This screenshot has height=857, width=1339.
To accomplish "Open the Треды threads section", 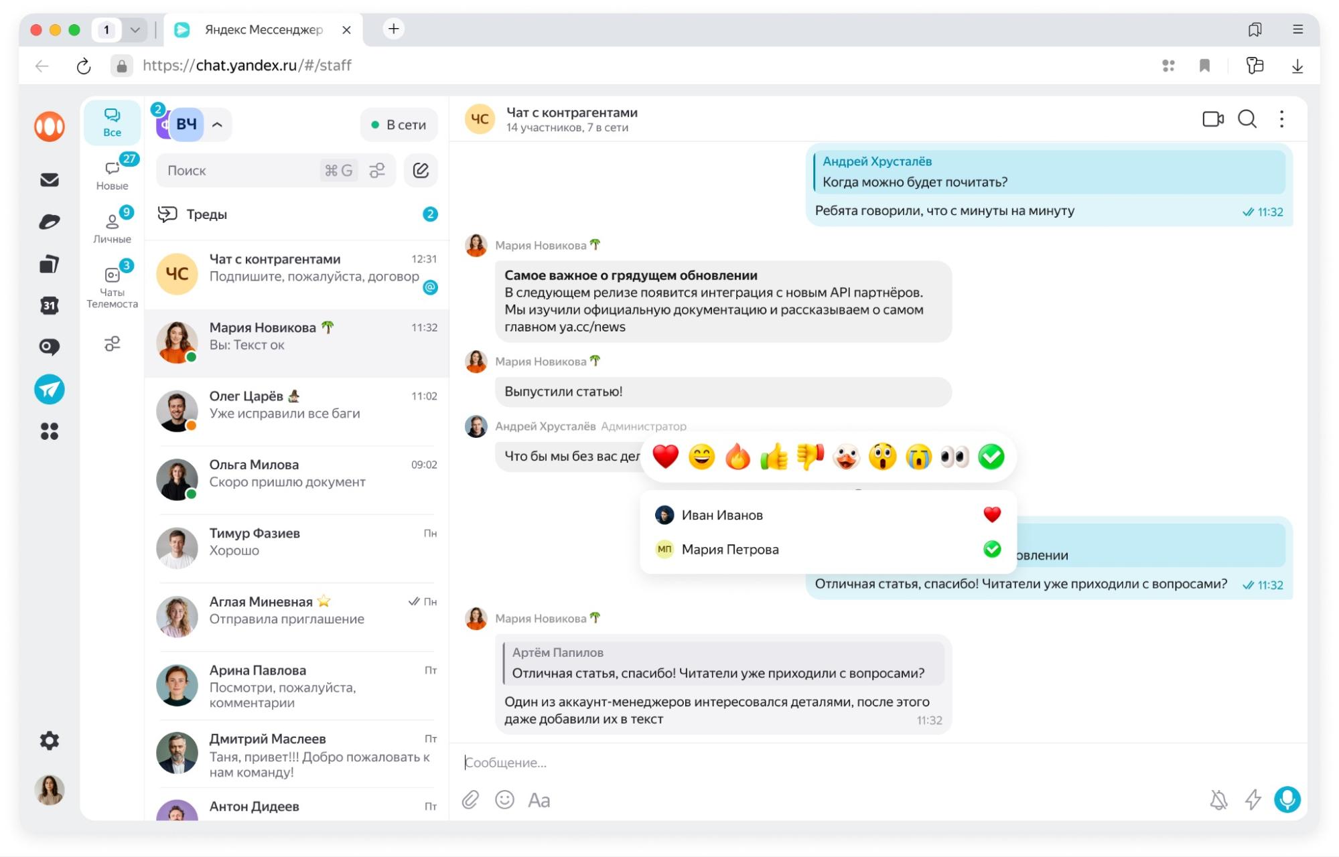I will pyautogui.click(x=206, y=214).
